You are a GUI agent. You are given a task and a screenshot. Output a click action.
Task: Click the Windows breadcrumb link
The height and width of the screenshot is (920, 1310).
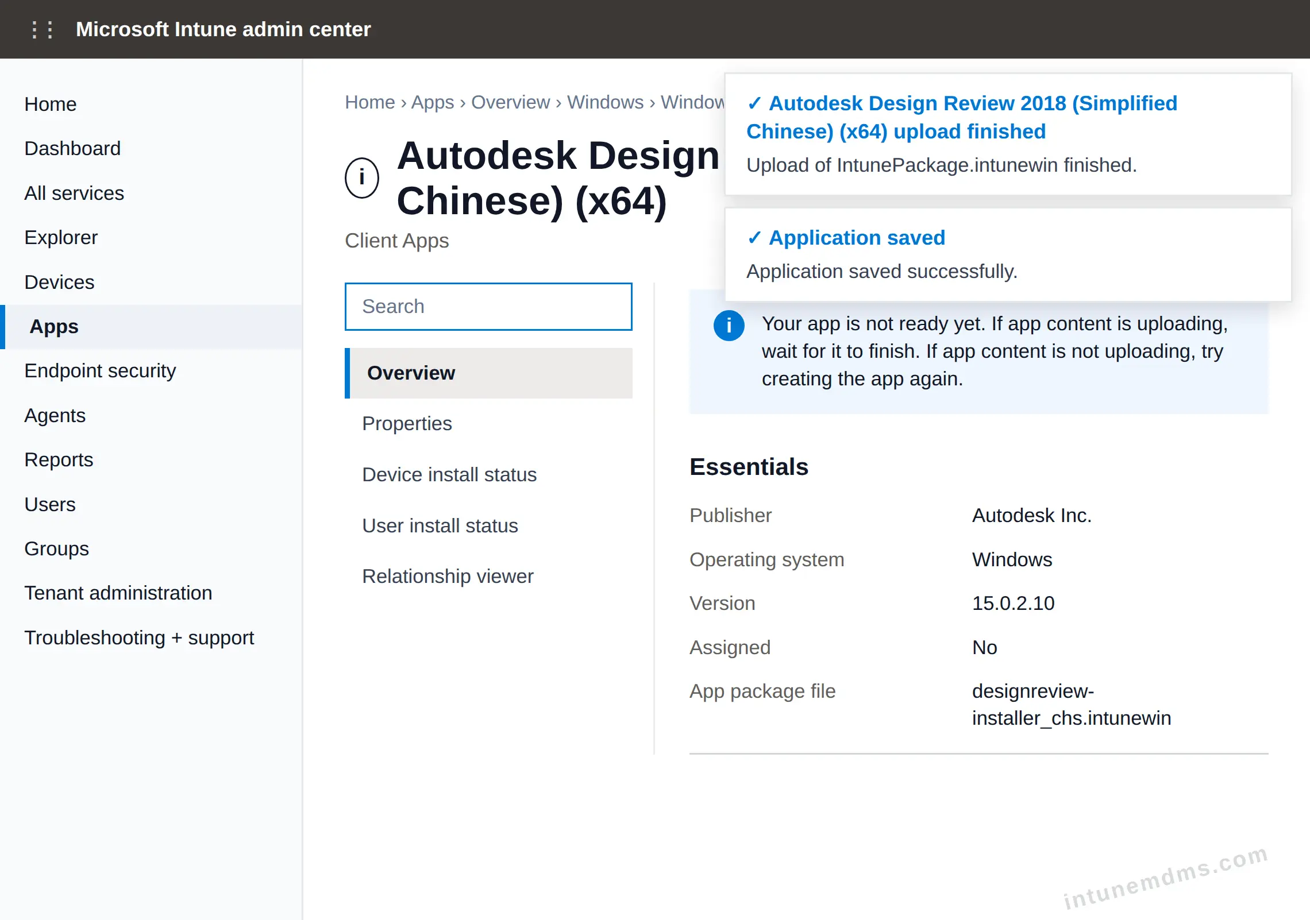point(605,102)
